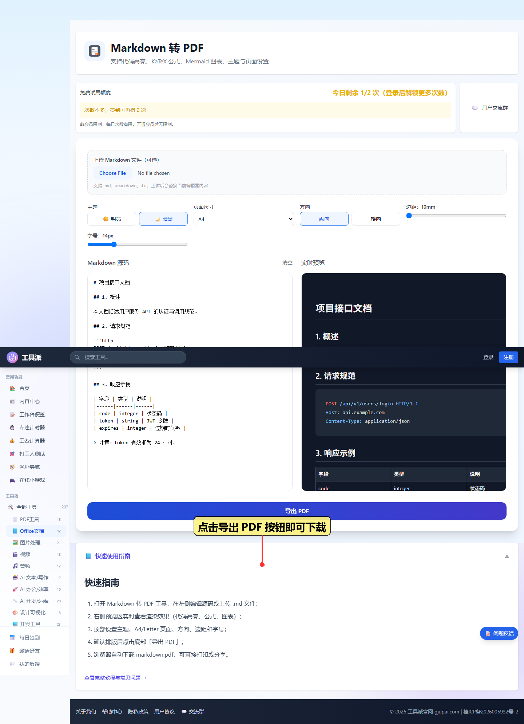Click 交流群 footer link

(x=193, y=712)
